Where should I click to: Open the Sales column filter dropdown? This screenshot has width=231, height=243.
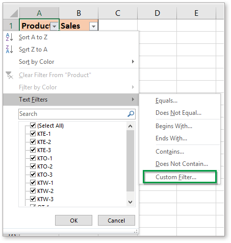point(93,27)
